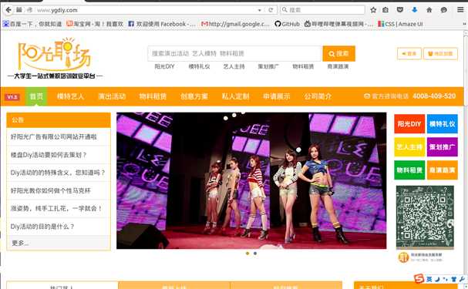Click the Pocket save icon
Viewport: 468px width, 289px height.
pos(400,10)
